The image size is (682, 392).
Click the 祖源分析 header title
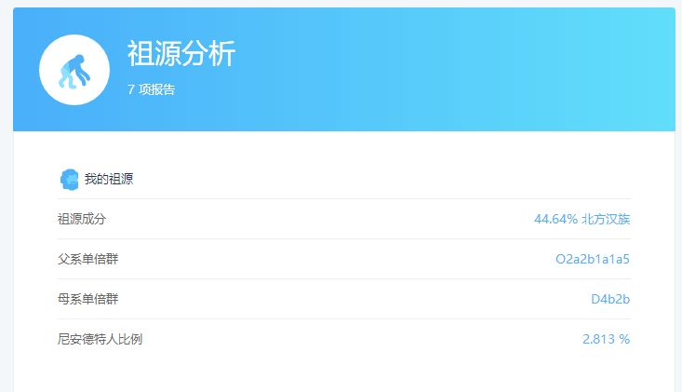181,53
